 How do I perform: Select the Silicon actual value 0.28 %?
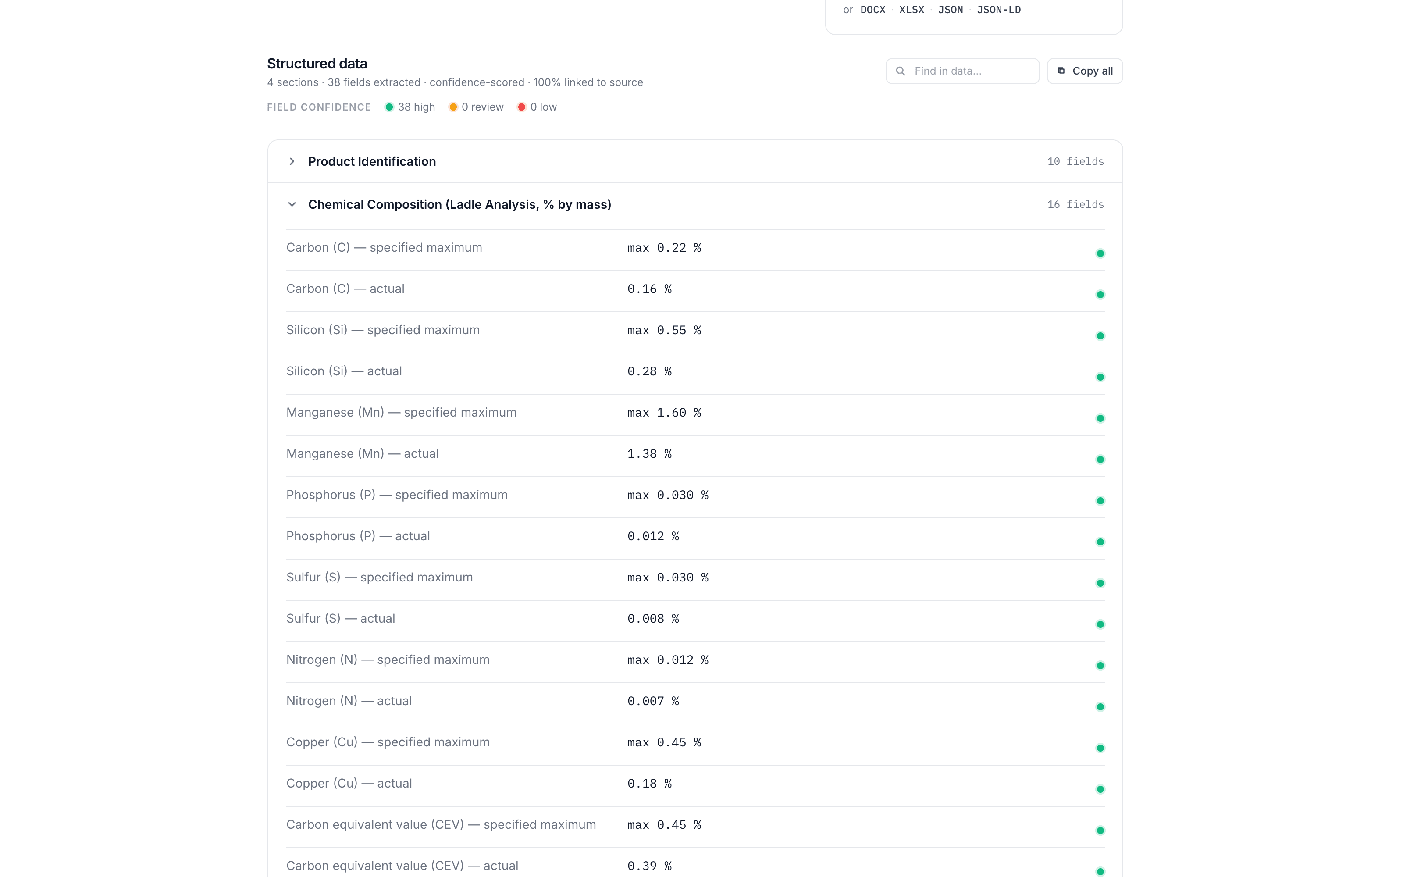649,371
